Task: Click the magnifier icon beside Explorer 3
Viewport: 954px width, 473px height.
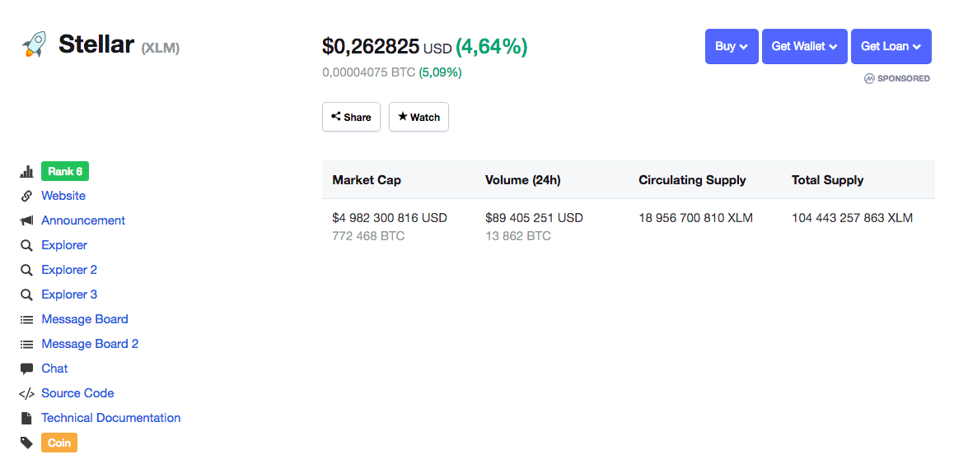Action: (x=26, y=295)
